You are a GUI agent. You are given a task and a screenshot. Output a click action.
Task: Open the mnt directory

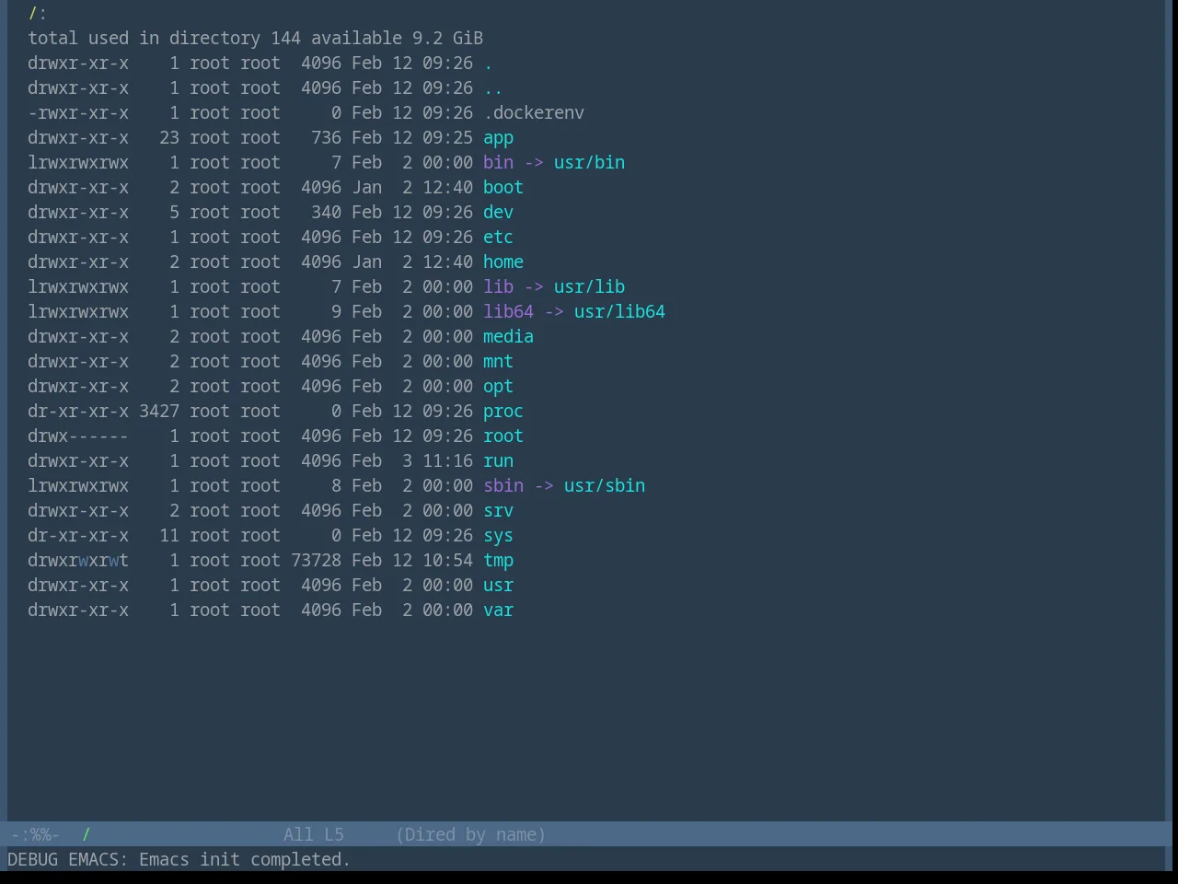point(498,362)
